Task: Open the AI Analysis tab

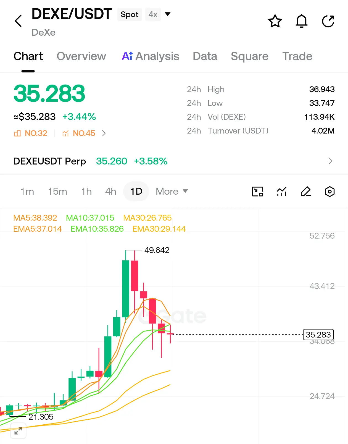Action: click(151, 56)
